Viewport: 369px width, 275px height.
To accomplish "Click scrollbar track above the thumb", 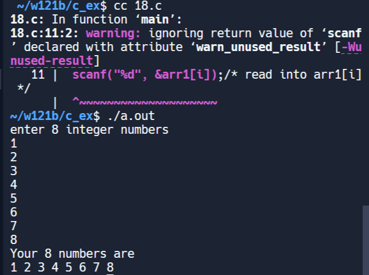I will [366, 115].
